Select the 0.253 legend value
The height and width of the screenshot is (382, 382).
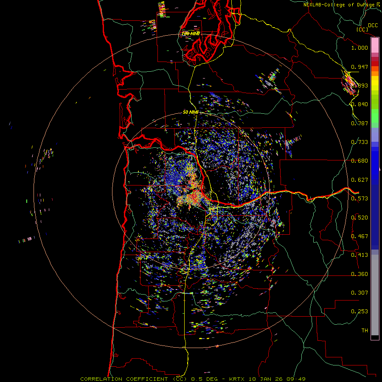360,312
